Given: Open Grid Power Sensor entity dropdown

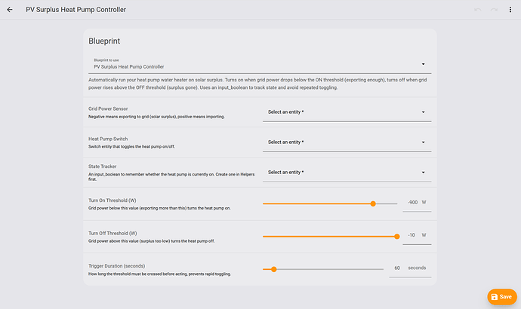Looking at the screenshot, I should coord(347,112).
